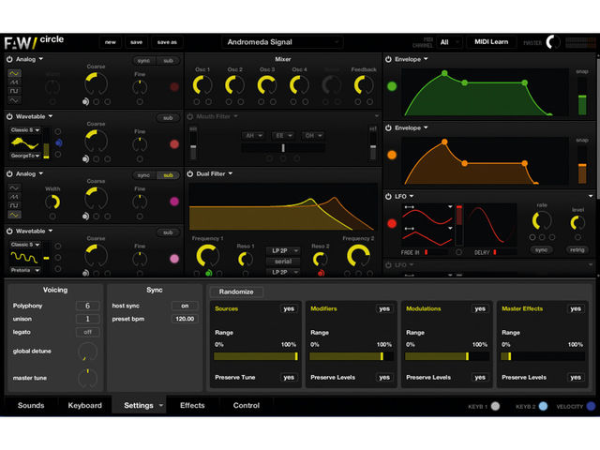Click the Feedback mixer knob
Image resolution: width=600 pixels, height=450 pixels.
tap(364, 85)
